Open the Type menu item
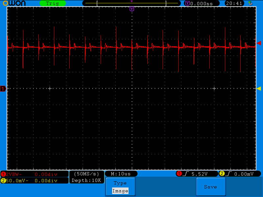The height and width of the screenshot is (197, 263). (x=120, y=183)
